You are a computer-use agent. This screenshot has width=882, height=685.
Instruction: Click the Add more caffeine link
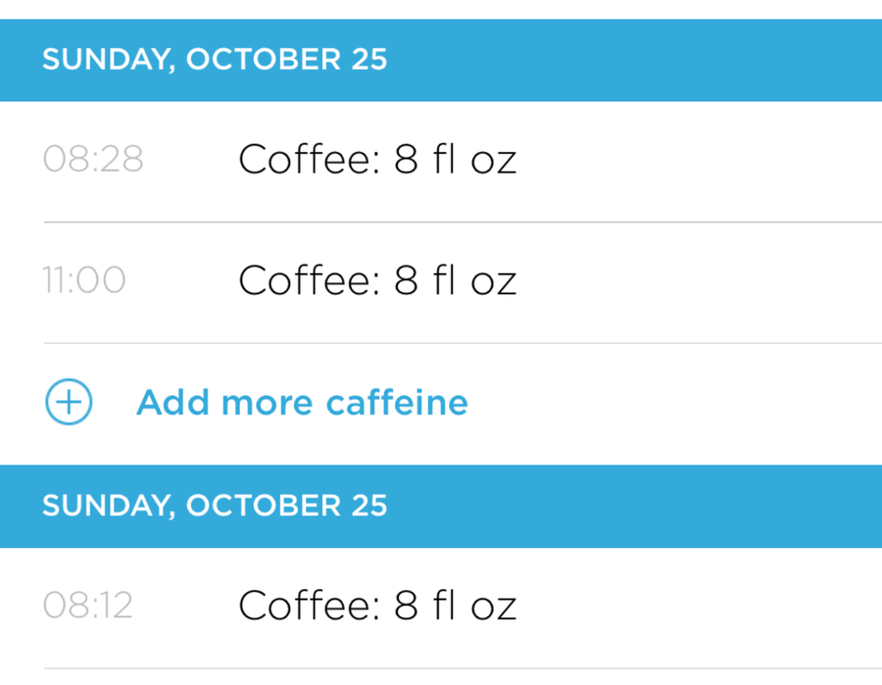[x=302, y=403]
